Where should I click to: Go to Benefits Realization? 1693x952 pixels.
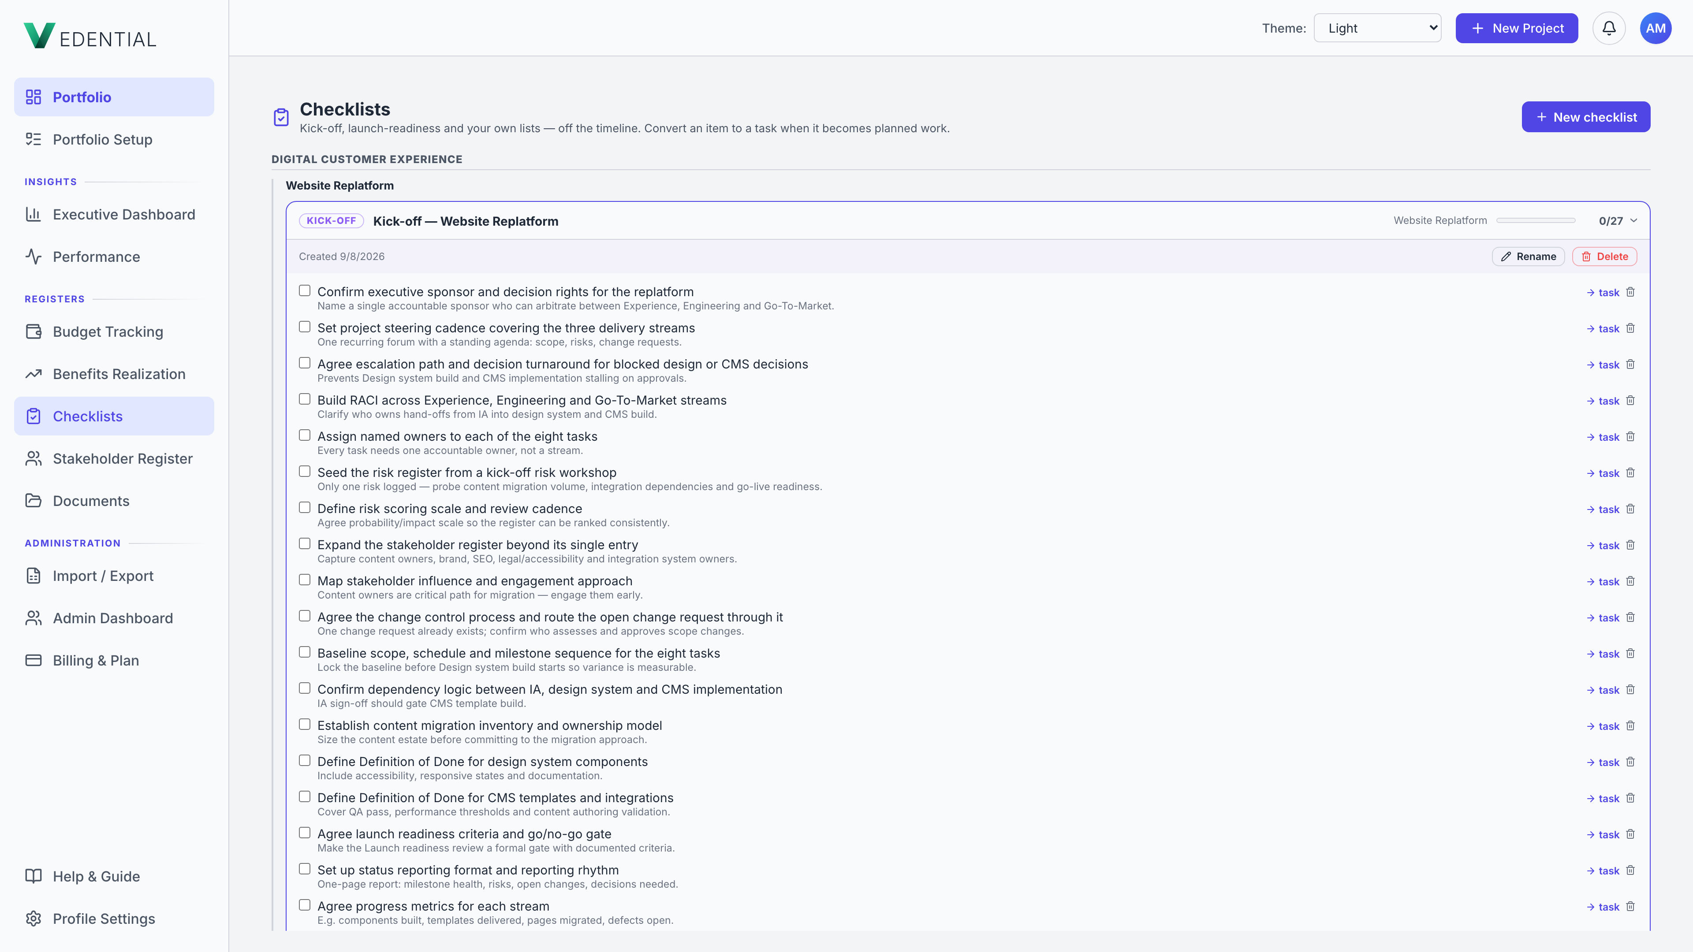coord(114,374)
